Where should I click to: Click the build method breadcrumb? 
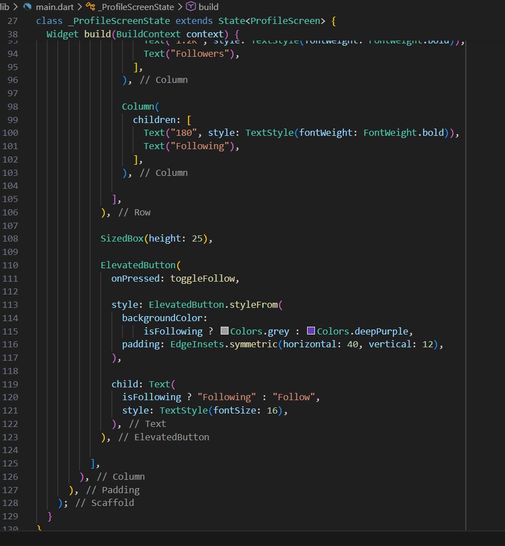coord(208,7)
